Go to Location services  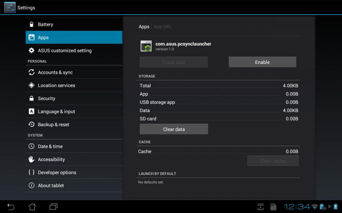74,86
